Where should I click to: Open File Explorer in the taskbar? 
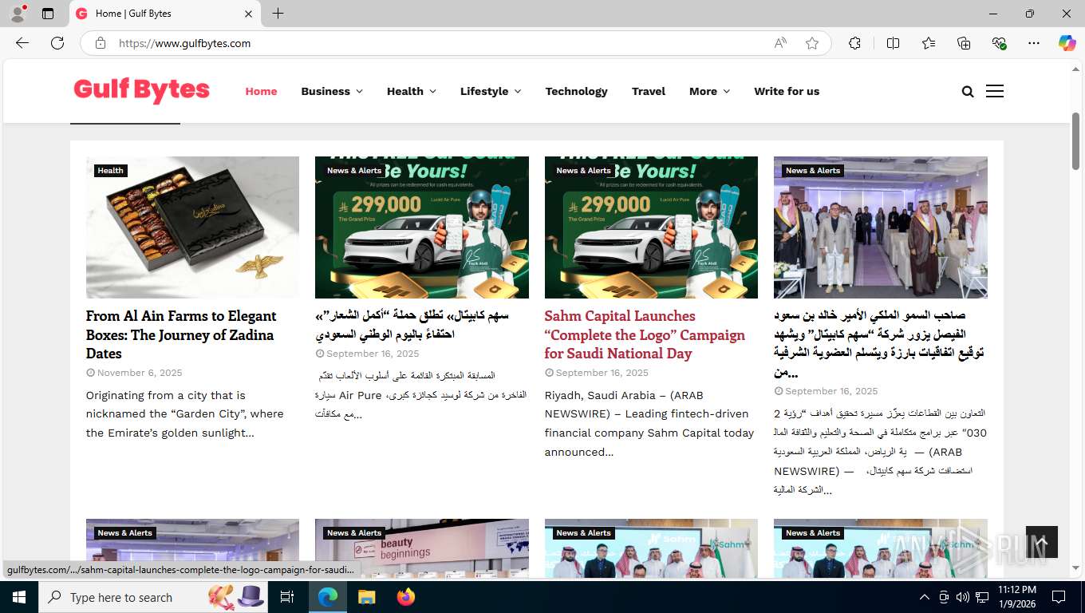pyautogui.click(x=366, y=597)
